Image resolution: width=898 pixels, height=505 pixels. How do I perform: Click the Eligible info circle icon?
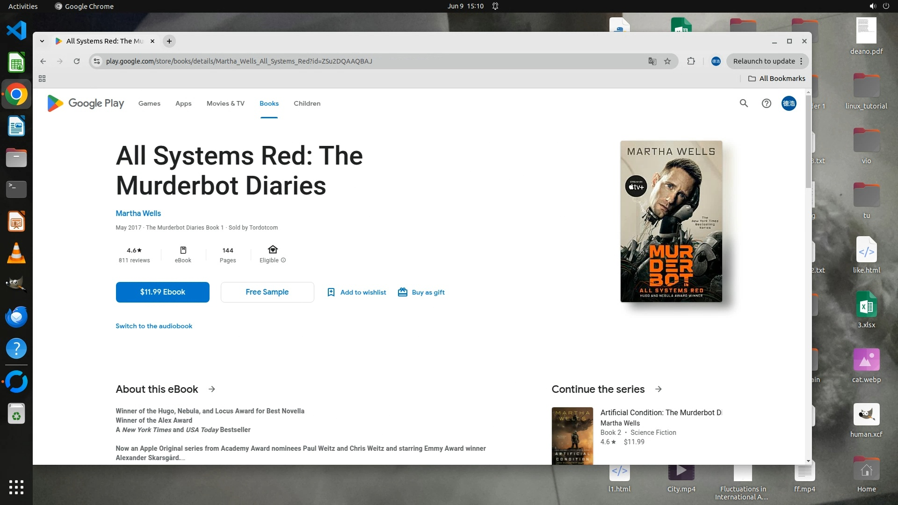click(x=283, y=260)
